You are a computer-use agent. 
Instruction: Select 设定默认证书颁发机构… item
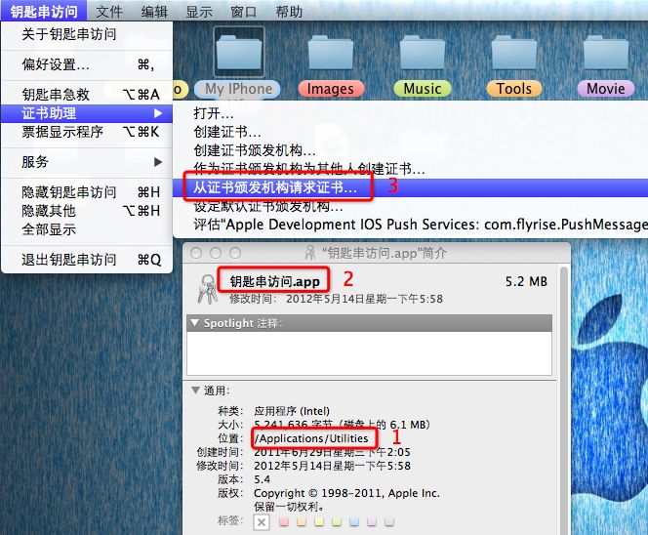(410, 206)
